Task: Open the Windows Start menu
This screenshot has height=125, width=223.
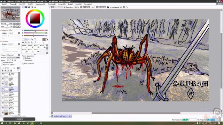Action: pos(2,123)
